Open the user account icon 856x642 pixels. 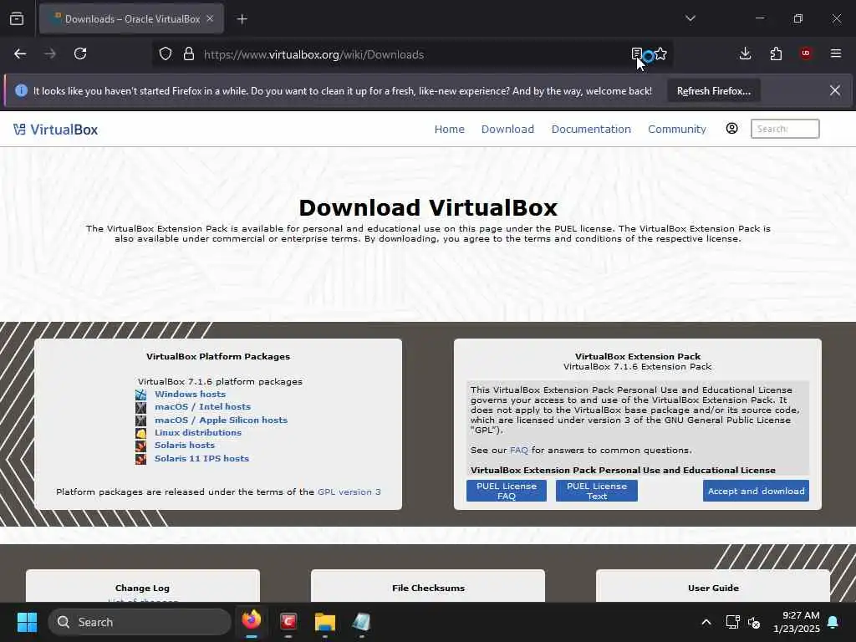point(732,128)
